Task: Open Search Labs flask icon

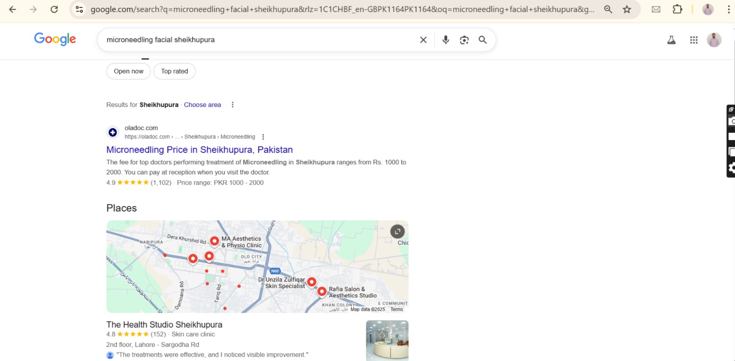Action: click(671, 40)
